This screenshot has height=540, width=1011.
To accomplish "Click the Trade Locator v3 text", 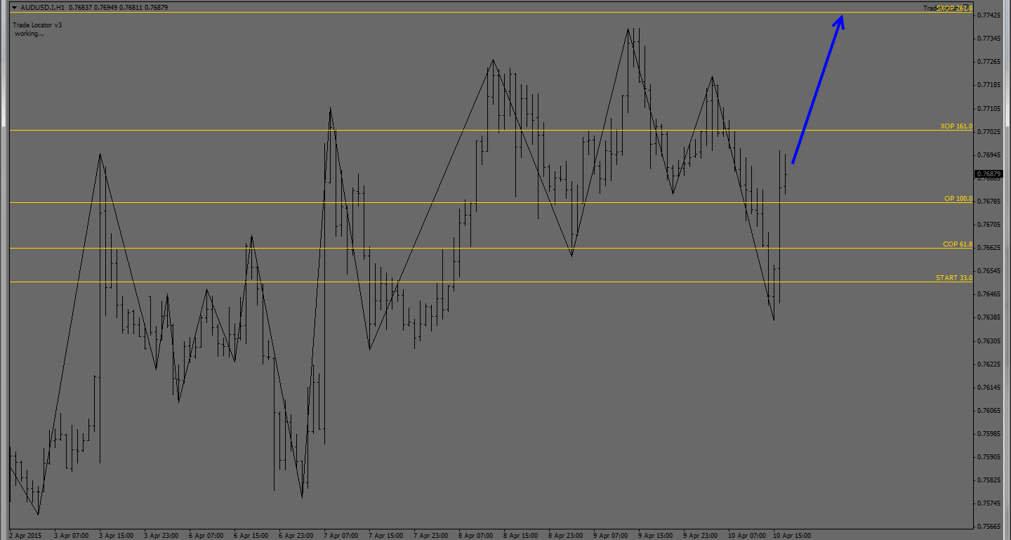I will (x=37, y=25).
